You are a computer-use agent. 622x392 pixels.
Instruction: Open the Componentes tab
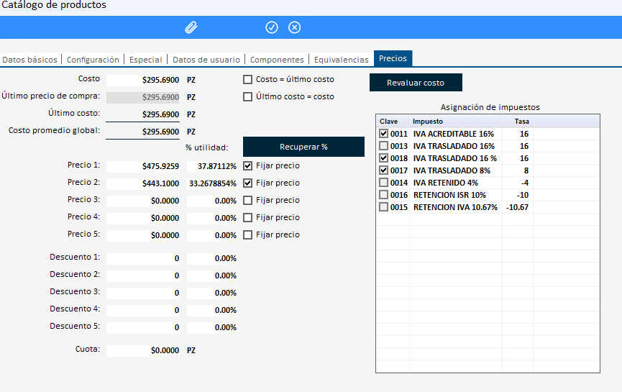(277, 60)
